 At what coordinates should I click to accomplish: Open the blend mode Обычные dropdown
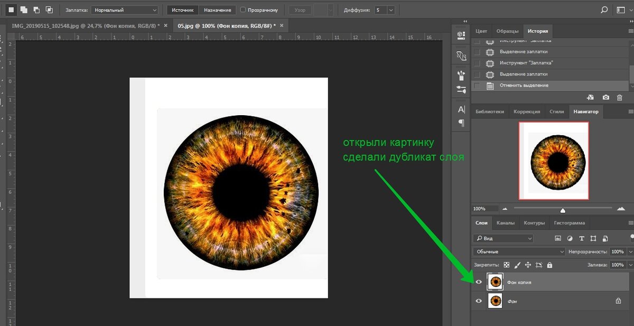click(x=519, y=252)
